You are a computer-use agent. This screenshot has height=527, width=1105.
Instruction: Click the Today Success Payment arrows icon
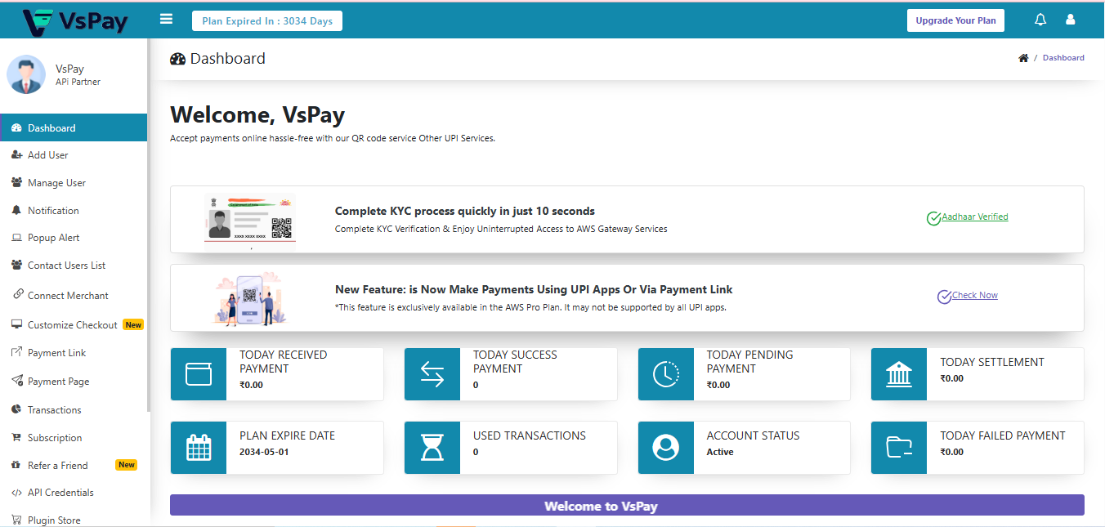click(x=432, y=374)
